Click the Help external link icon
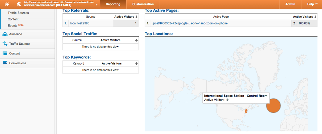The width and height of the screenshot is (322, 134). click(x=317, y=4)
